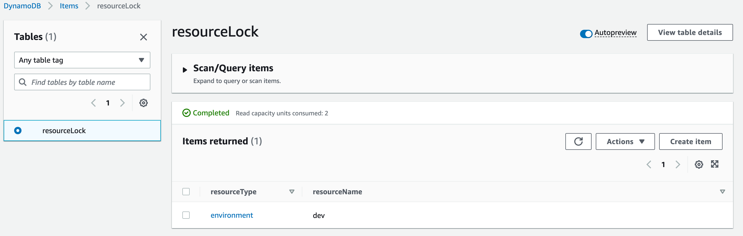The height and width of the screenshot is (236, 743).
Task: Go to next page of items
Action: point(678,164)
